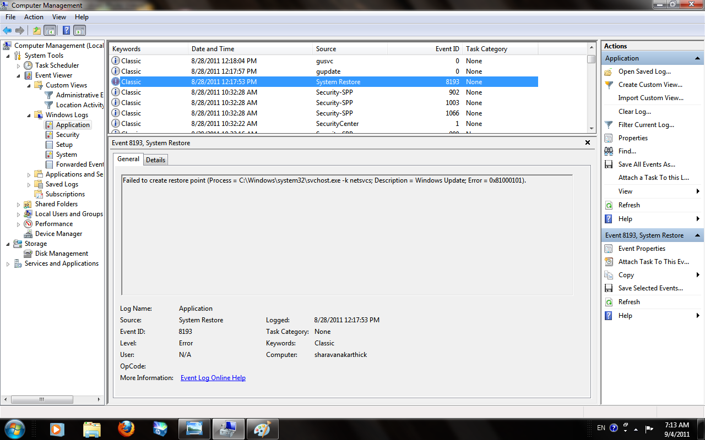Click the event list vertical scrollbar down arrow

tap(591, 129)
